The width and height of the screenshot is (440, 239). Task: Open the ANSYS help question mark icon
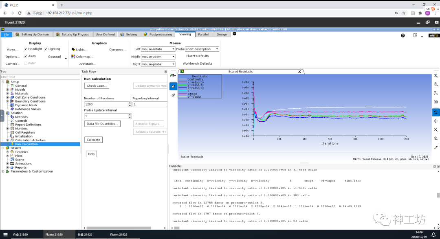(403, 35)
